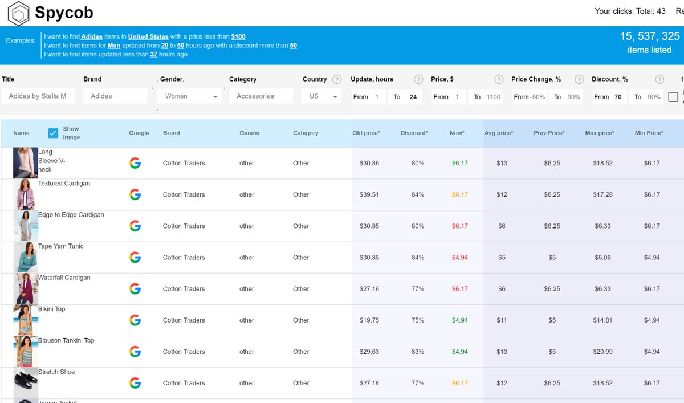Click the Spycob site title
The width and height of the screenshot is (684, 403).
click(x=64, y=13)
